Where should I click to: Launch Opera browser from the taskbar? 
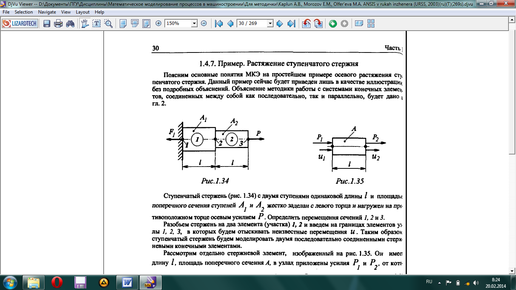click(57, 282)
